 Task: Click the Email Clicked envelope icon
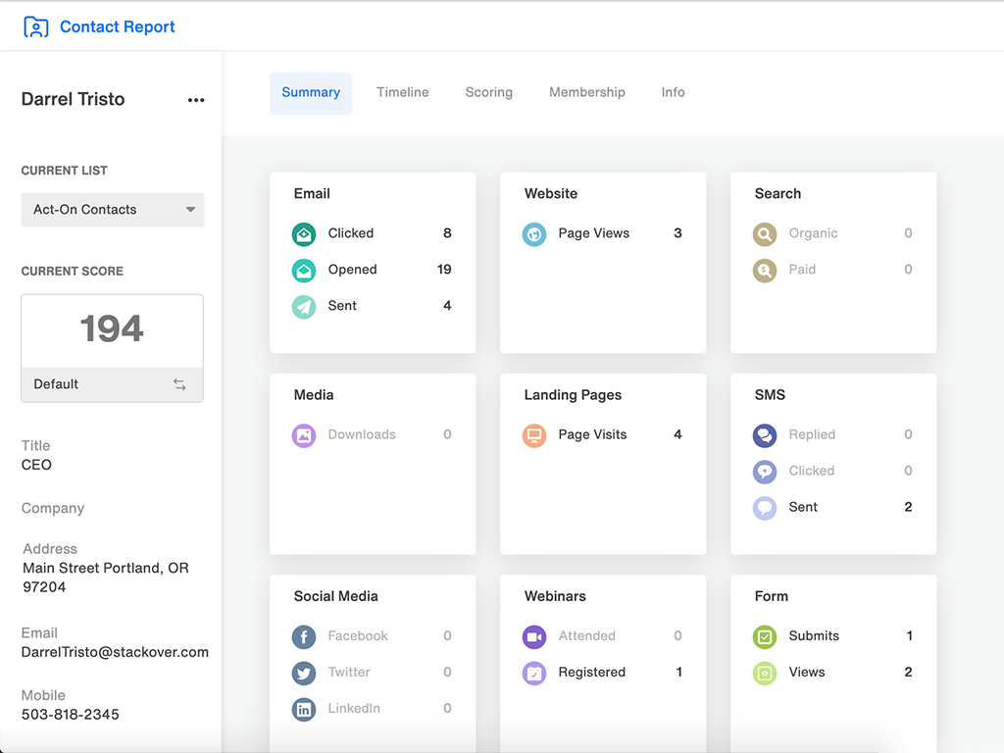click(304, 233)
